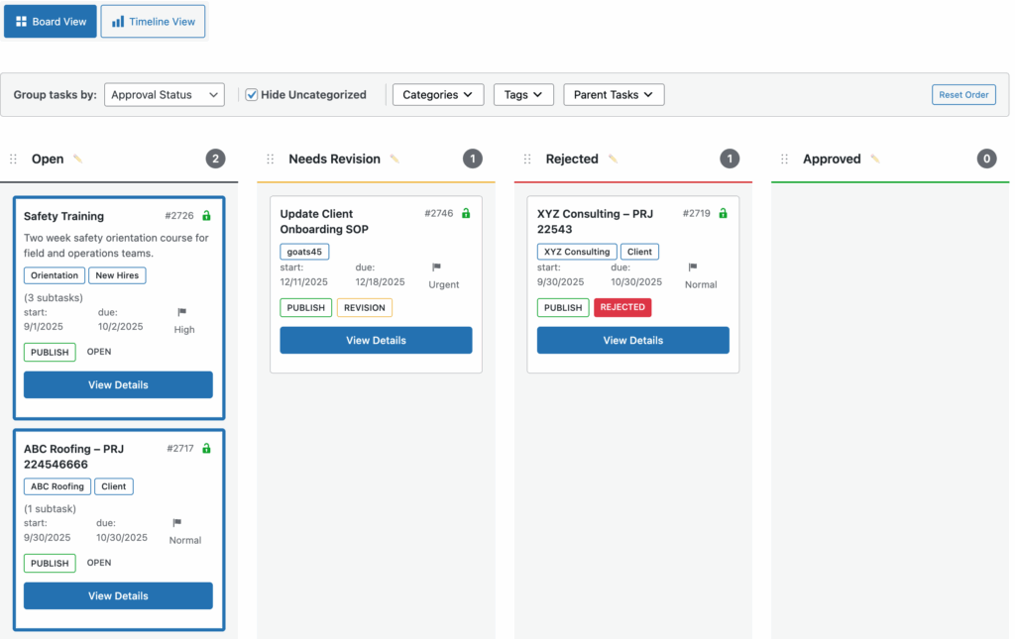Click the pencil icon next to Needs Revision
The width and height of the screenshot is (1015, 639).
coord(395,160)
